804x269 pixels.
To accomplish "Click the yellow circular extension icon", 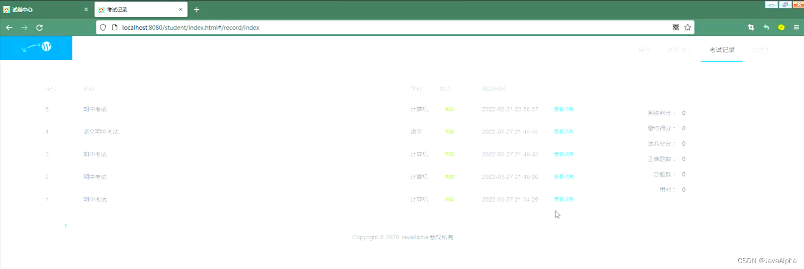I will click(x=781, y=27).
